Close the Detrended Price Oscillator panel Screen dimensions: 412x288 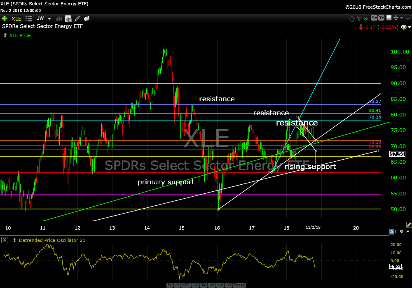tap(5, 240)
